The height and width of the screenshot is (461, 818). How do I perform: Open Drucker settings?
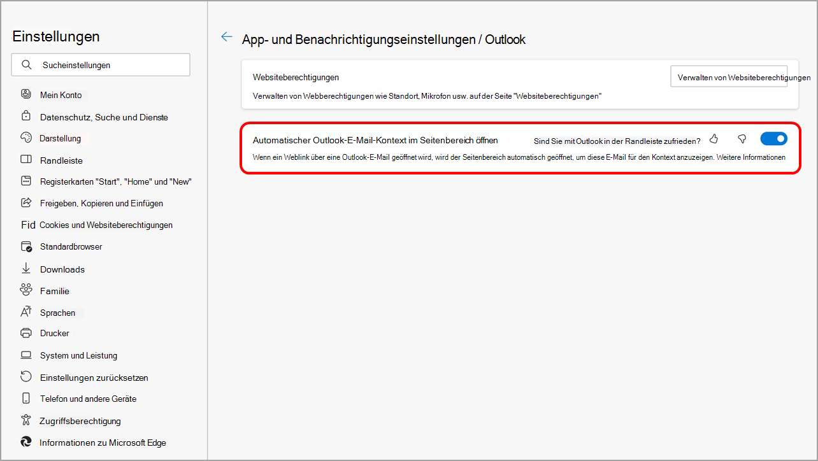coord(55,333)
